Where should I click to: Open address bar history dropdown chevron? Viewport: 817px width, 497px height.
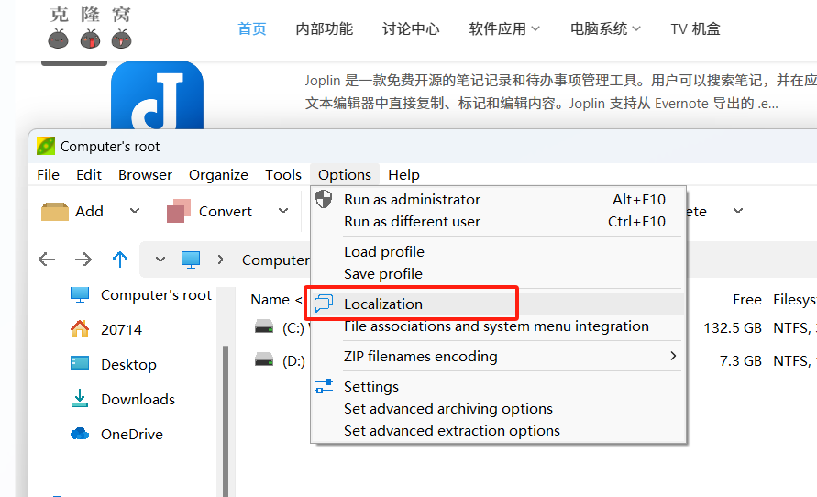tap(160, 259)
